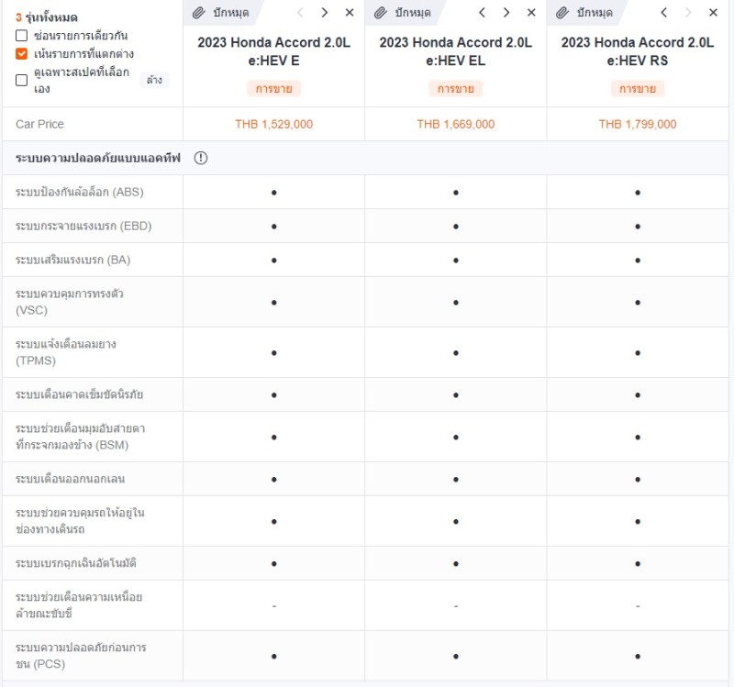Select the ระบบป้องกันล้อล็อก (ABS) row label
734x687 pixels.
[x=80, y=193]
